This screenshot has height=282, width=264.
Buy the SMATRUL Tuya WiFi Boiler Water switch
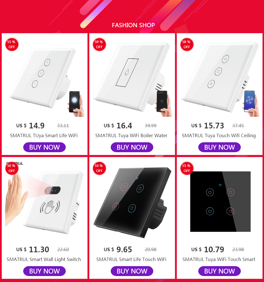132,147
